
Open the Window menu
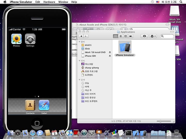[x=63, y=2]
